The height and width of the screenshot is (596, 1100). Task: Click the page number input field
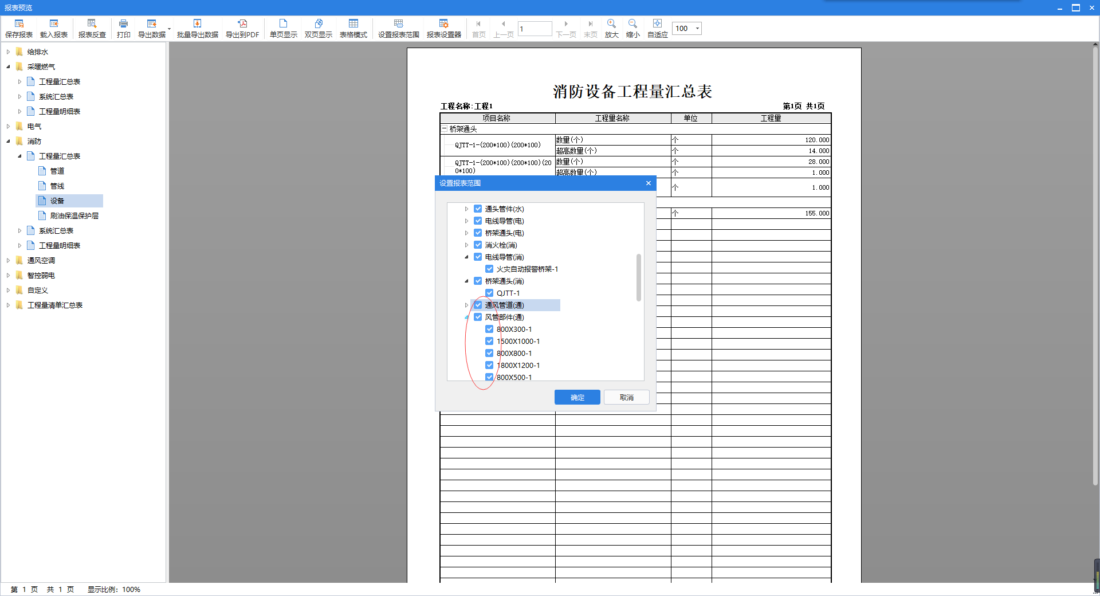click(x=535, y=29)
